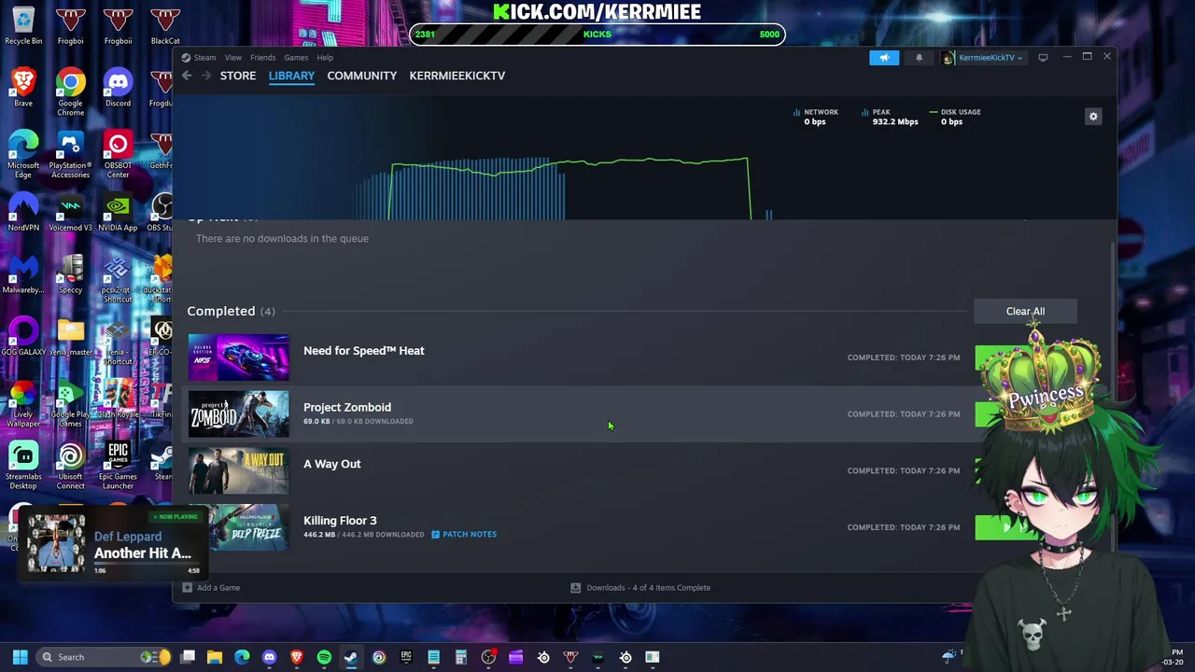Open downloads settings gear icon
The width and height of the screenshot is (1195, 672).
click(1093, 117)
